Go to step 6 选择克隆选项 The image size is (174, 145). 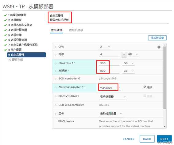point(17,40)
